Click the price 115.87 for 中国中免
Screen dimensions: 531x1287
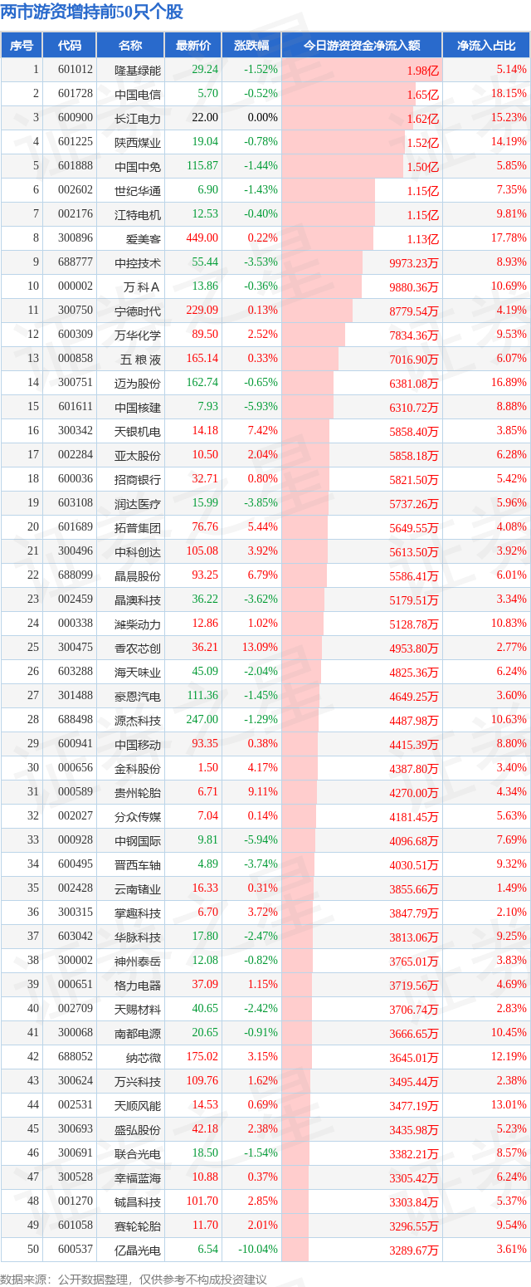point(204,166)
